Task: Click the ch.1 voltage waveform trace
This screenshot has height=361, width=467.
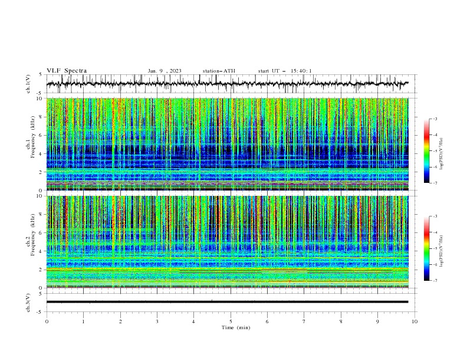Action: coord(227,84)
